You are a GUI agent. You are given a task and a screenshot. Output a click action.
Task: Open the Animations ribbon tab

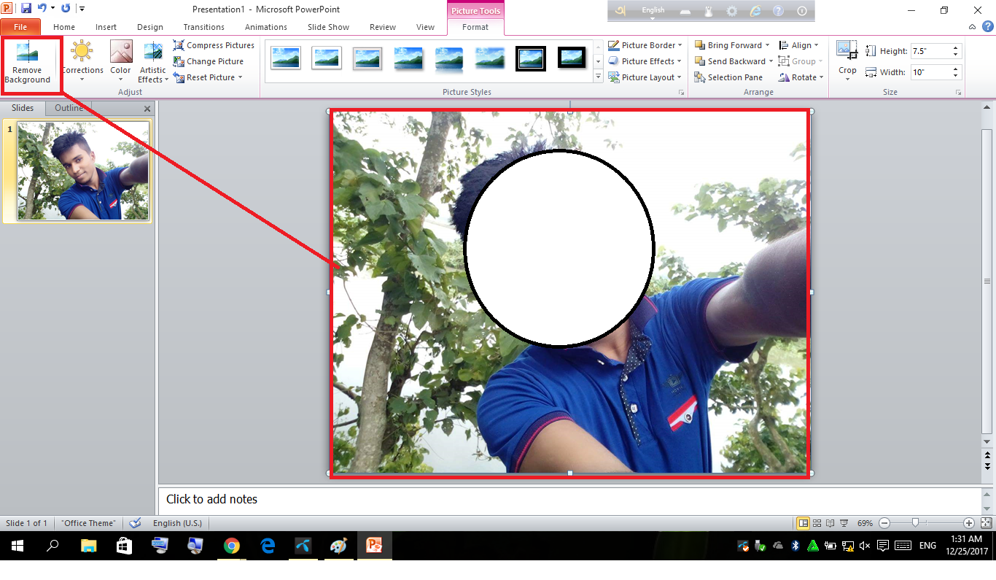265,27
